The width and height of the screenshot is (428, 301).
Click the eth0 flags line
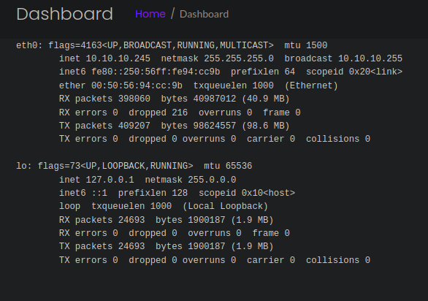pos(172,45)
